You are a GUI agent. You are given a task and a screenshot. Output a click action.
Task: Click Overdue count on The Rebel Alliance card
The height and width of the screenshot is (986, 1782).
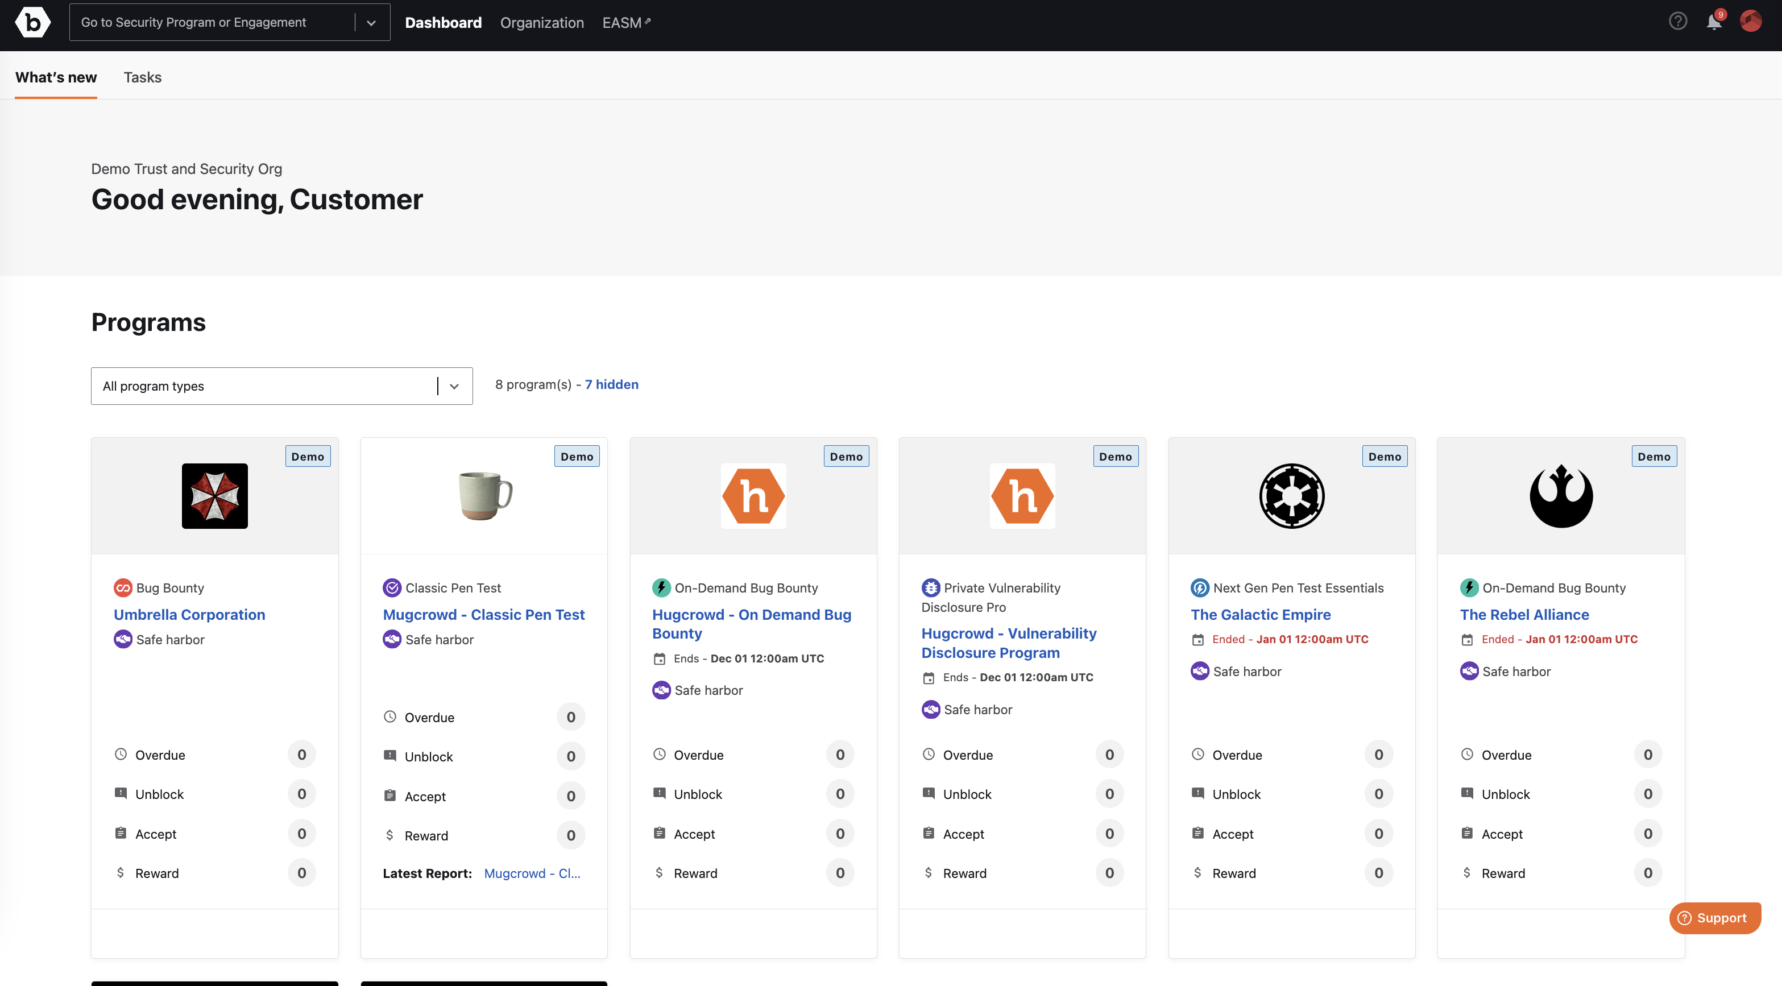(x=1647, y=754)
